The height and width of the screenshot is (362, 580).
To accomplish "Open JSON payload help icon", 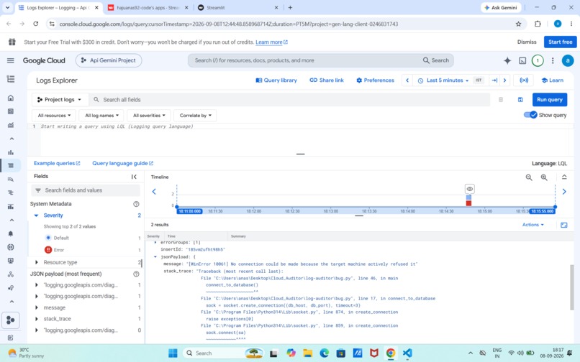I will point(136,274).
